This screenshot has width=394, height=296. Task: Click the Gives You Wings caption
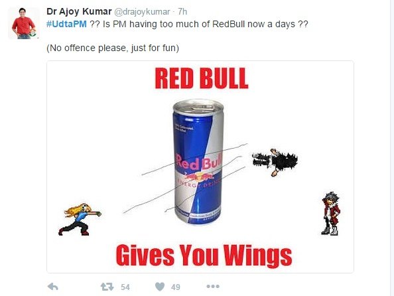pyautogui.click(x=204, y=255)
